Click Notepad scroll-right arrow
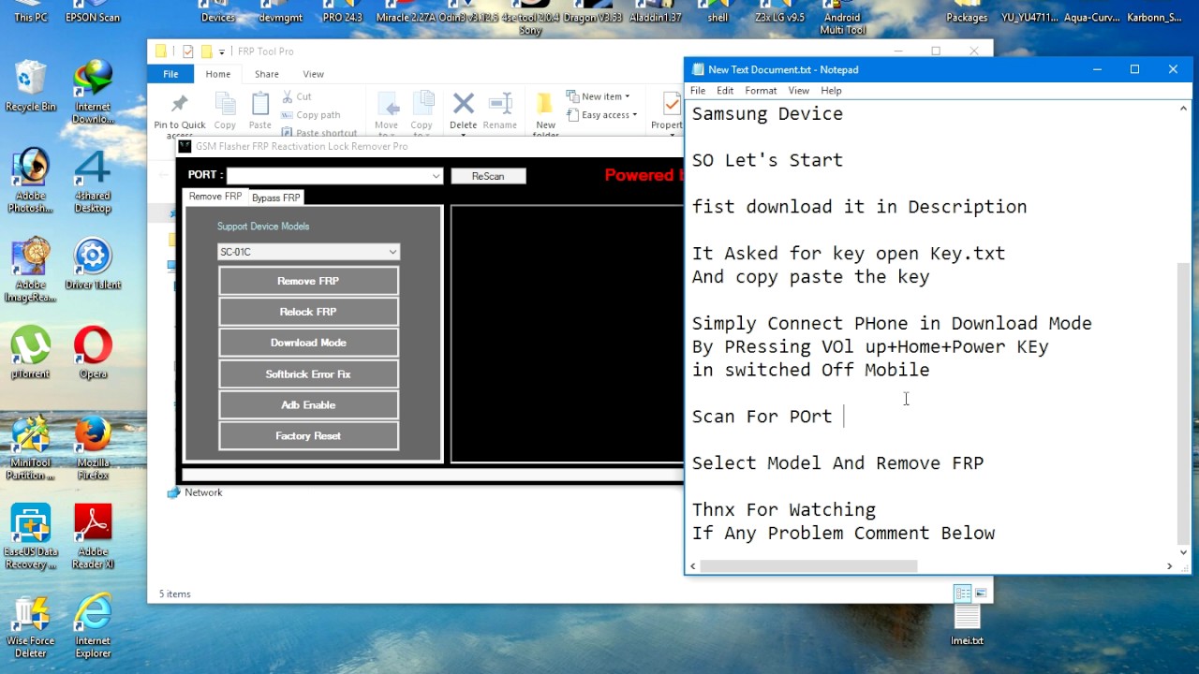This screenshot has width=1199, height=674. click(x=1169, y=565)
